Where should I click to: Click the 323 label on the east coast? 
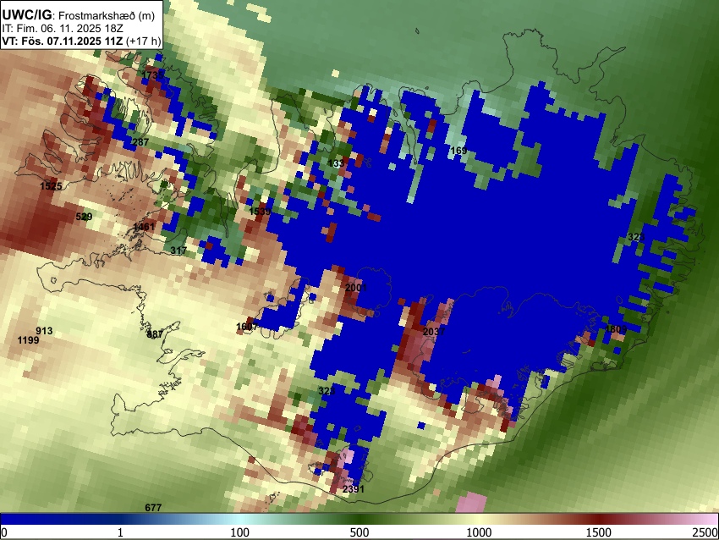pyautogui.click(x=636, y=237)
